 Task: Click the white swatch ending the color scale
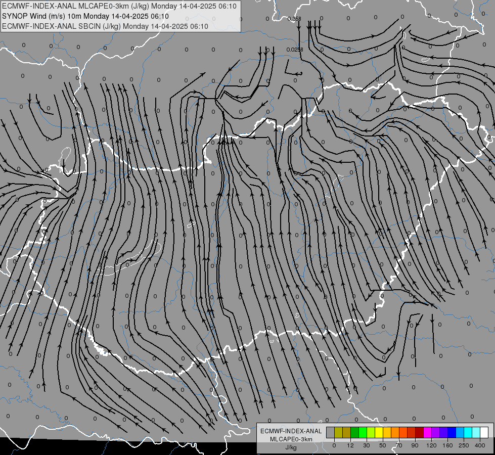click(x=484, y=432)
